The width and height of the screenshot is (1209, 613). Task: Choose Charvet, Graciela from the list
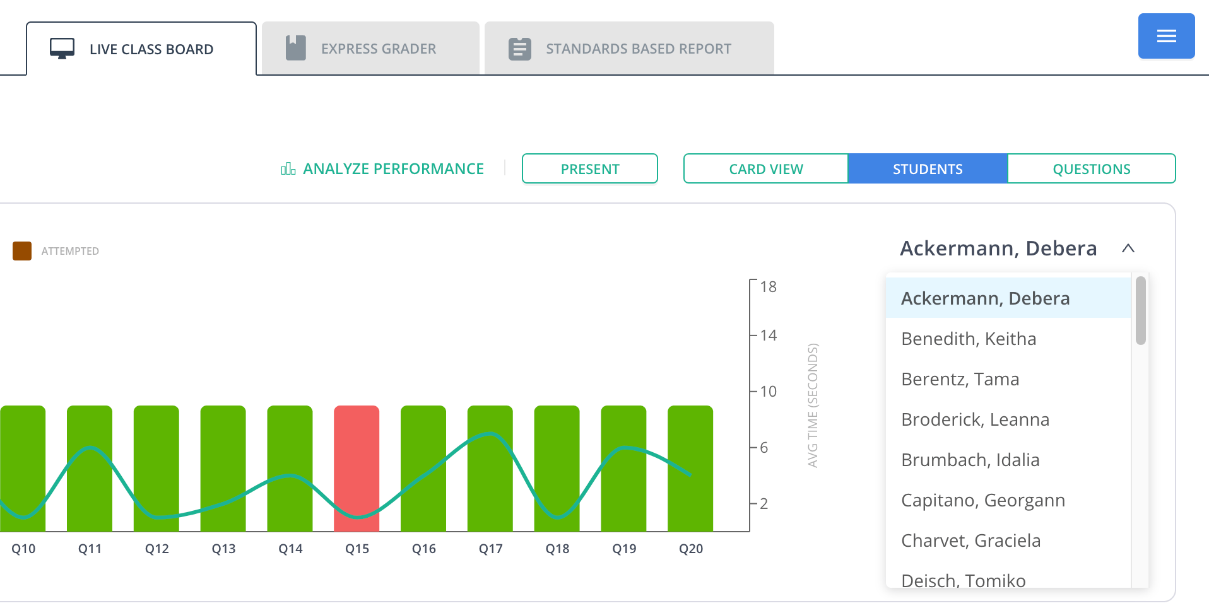[x=1008, y=540]
